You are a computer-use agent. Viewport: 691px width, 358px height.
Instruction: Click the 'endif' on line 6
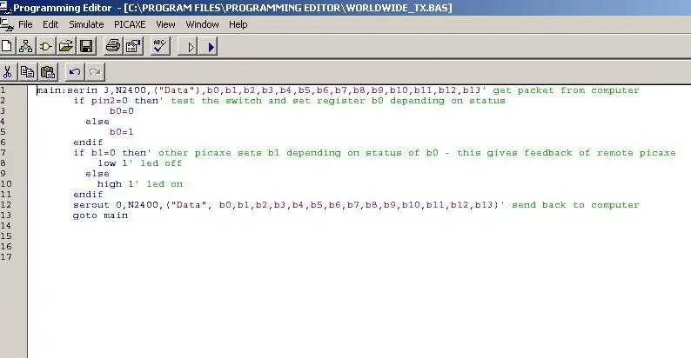[88, 143]
